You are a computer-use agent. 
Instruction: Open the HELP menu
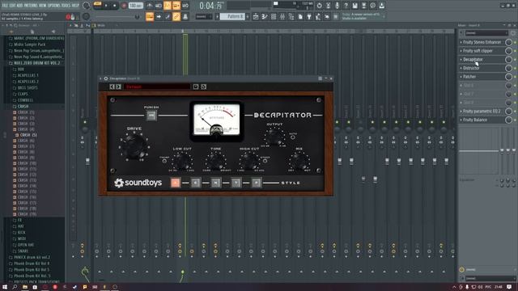[x=75, y=6]
